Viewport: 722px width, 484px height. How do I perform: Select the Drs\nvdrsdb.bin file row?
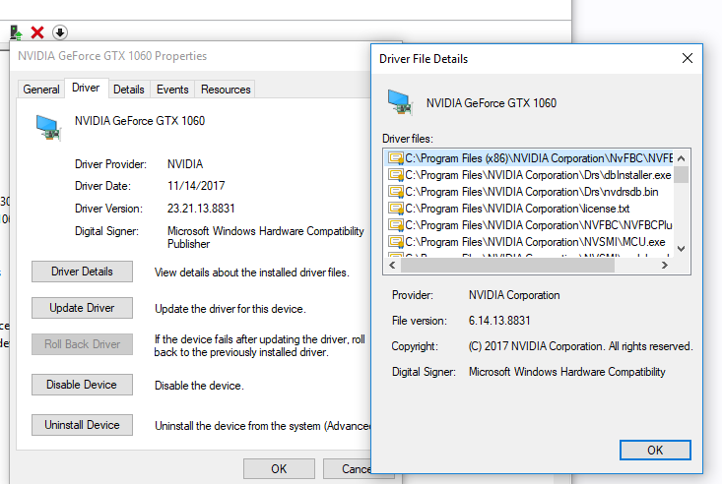click(x=529, y=192)
